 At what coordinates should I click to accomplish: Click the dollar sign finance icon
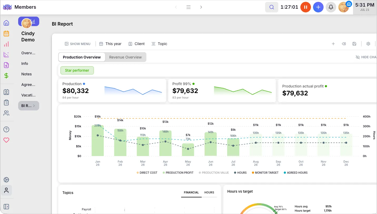[6, 76]
